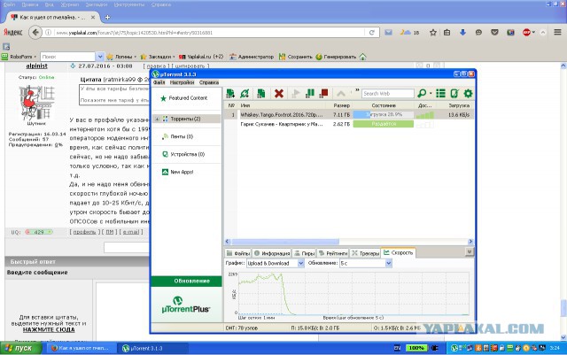This screenshot has width=567, height=355.
Task: Select Устройства (0) in sidebar
Action: click(x=187, y=154)
